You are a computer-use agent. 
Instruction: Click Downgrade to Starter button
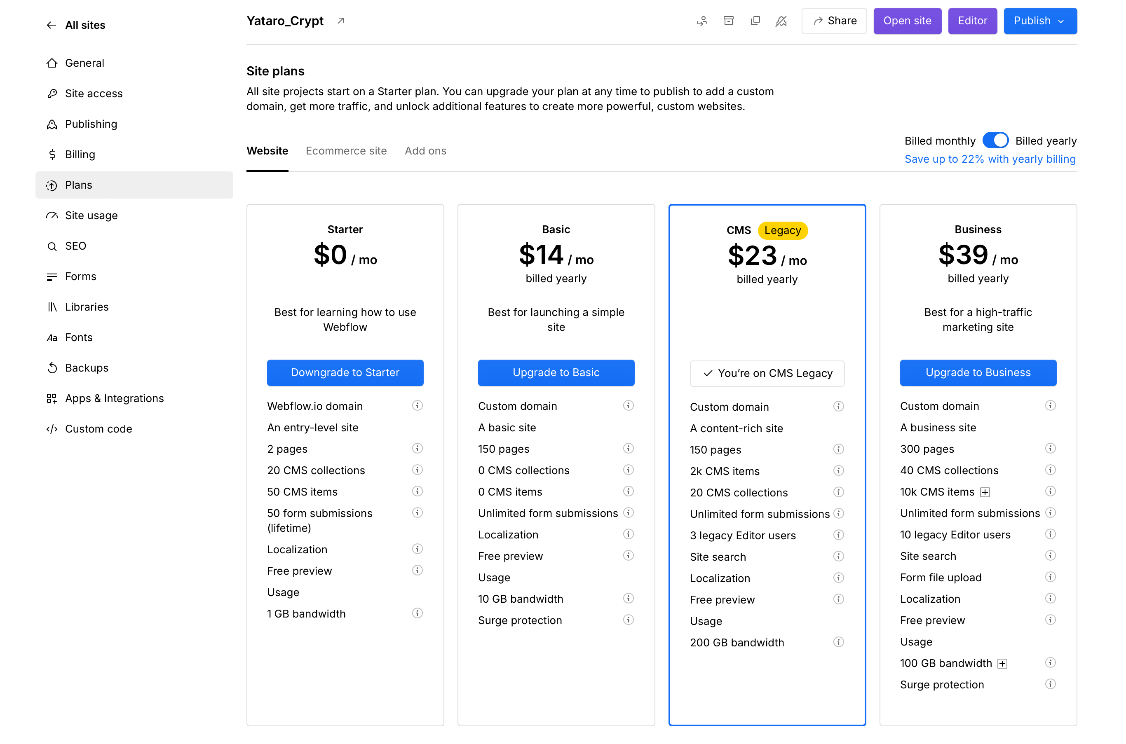click(x=345, y=372)
